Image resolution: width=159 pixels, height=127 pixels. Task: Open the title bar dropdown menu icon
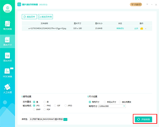coord(147,4)
